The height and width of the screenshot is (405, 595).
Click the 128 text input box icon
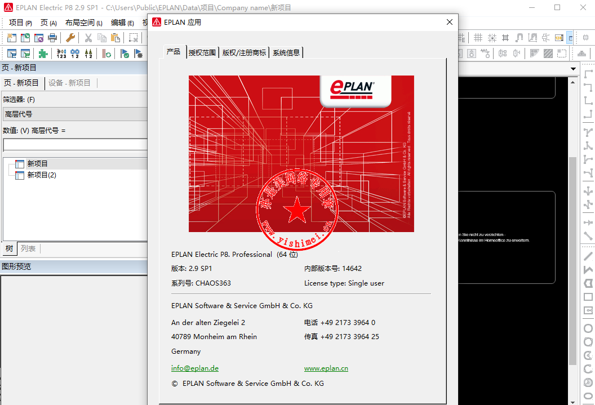pos(559,38)
